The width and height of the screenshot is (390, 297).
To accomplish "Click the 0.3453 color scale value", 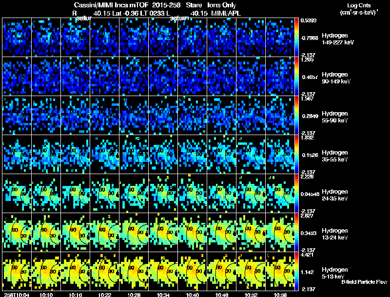I will coord(309,233).
